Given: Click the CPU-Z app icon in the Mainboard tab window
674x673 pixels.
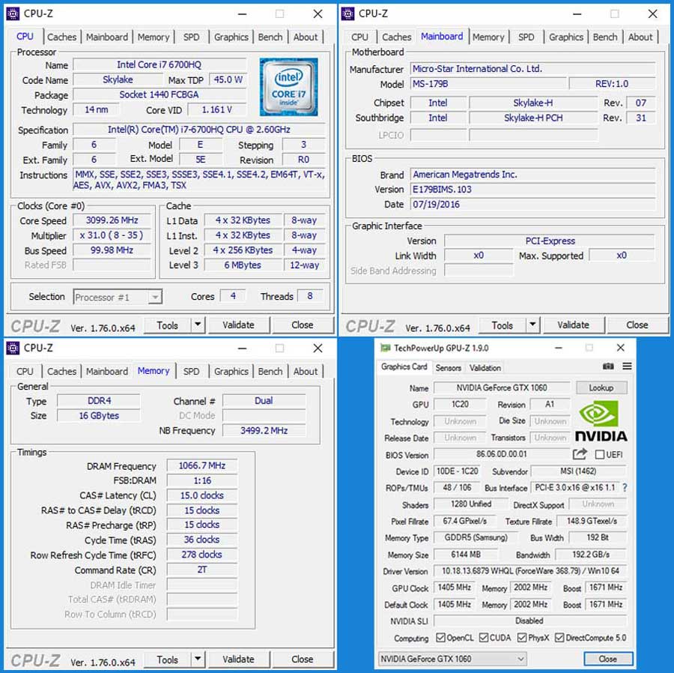Looking at the screenshot, I should click(x=347, y=13).
